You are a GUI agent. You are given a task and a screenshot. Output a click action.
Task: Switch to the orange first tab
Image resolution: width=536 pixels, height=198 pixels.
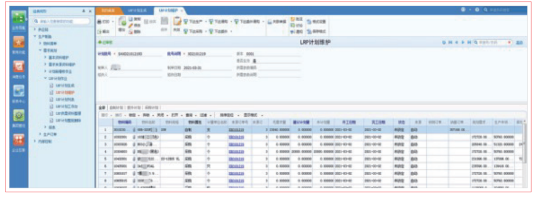[x=108, y=10]
